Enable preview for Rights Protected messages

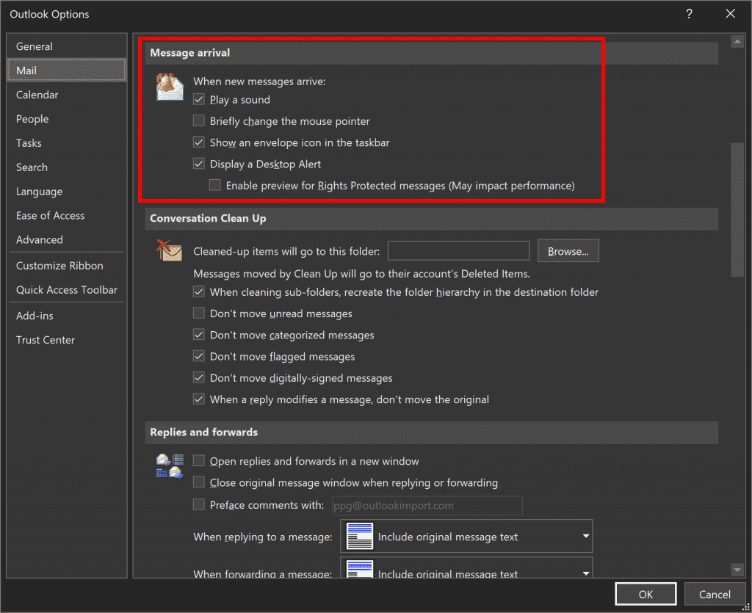point(215,185)
